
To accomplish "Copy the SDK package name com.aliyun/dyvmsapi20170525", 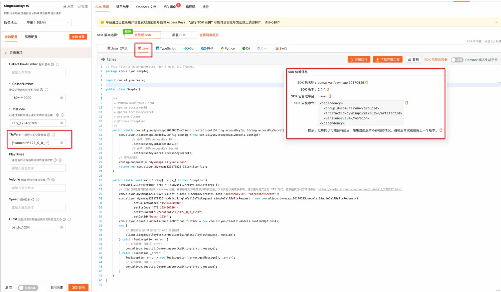I will (367, 83).
